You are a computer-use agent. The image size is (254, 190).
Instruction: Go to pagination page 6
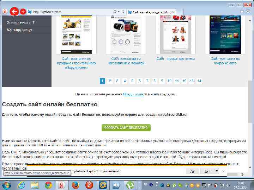click(x=140, y=81)
